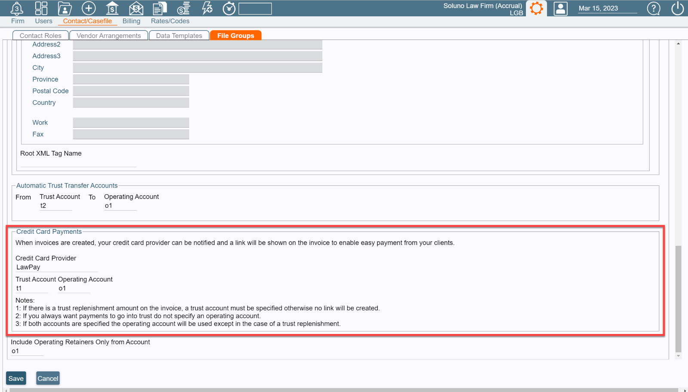The image size is (688, 392).
Task: Click the help question mark icon
Action: [653, 8]
